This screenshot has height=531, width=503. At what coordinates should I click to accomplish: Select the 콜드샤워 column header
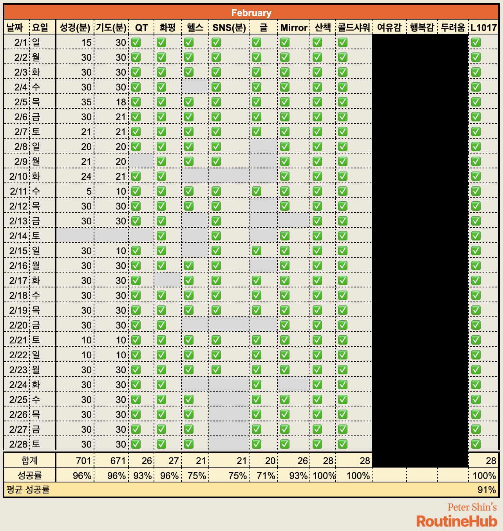(354, 27)
